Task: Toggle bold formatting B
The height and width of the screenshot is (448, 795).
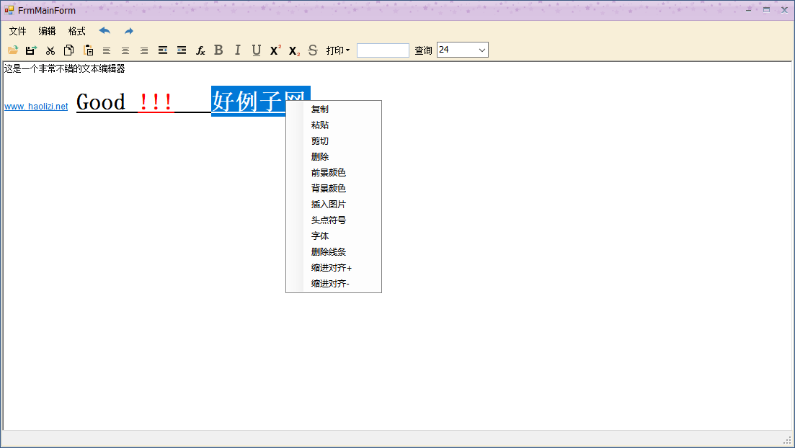Action: pos(218,50)
